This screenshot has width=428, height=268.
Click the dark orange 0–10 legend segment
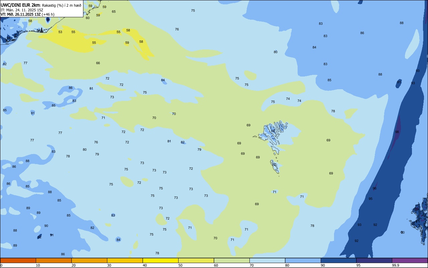point(18,260)
